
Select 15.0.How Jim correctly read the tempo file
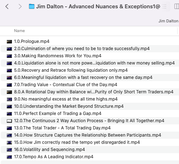pyautogui.click(x=90, y=142)
